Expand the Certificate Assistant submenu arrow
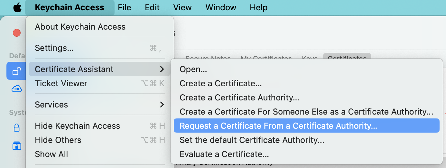This screenshot has width=446, height=168. [162, 69]
